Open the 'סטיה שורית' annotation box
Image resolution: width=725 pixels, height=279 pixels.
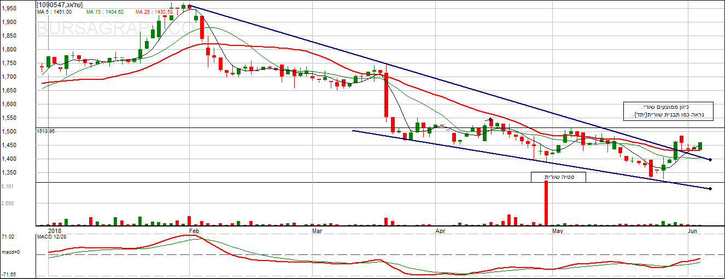coord(558,177)
